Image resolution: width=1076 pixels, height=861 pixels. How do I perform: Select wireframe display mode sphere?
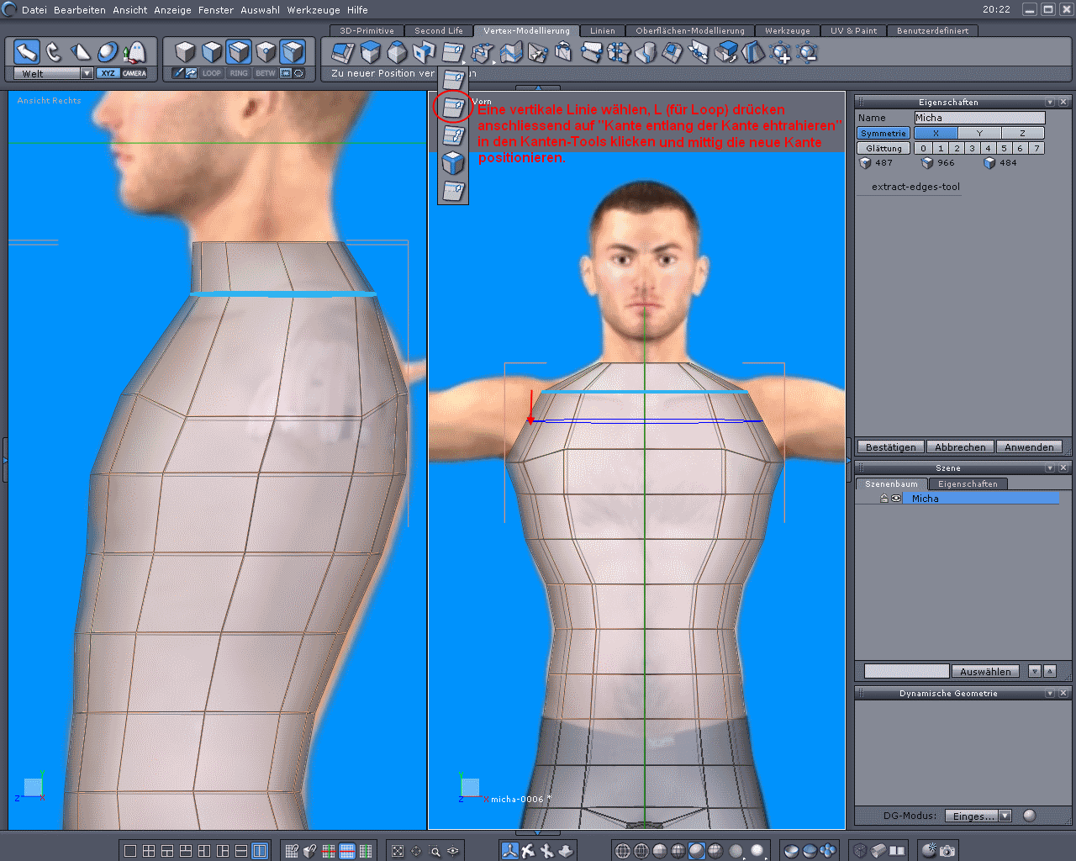pos(623,851)
